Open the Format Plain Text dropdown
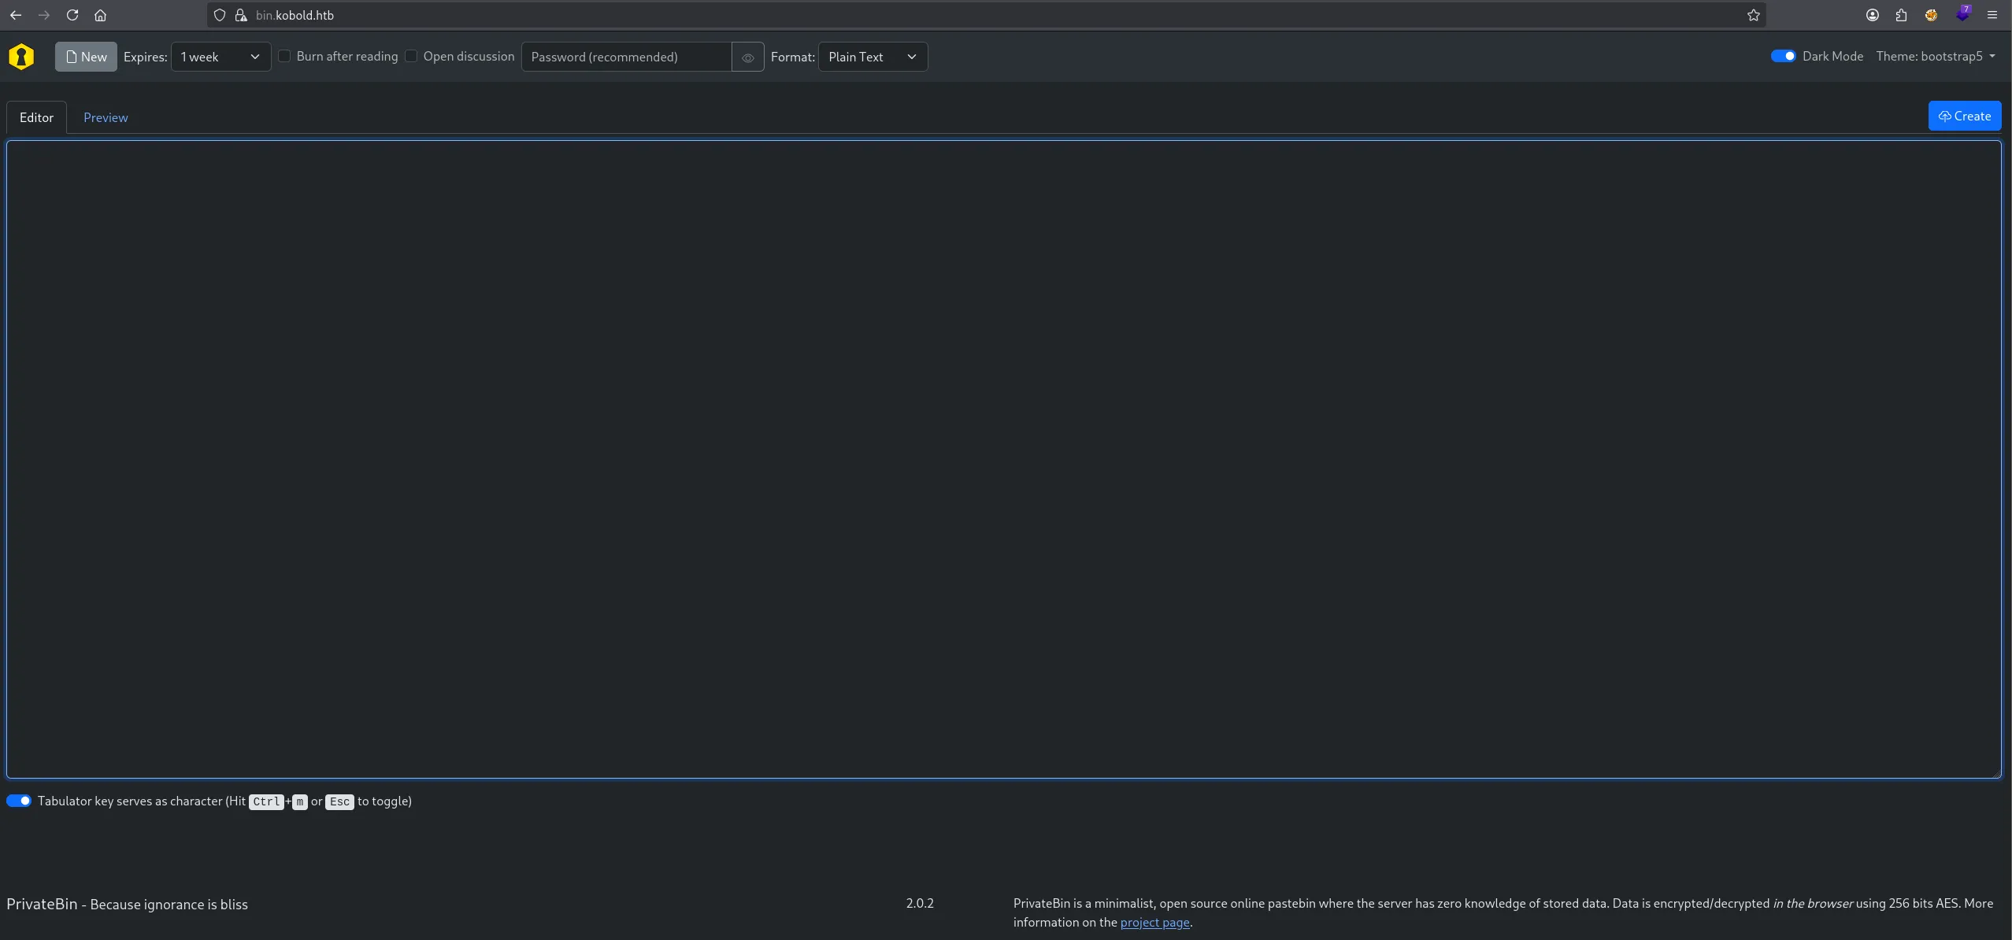The image size is (2012, 940). point(872,57)
